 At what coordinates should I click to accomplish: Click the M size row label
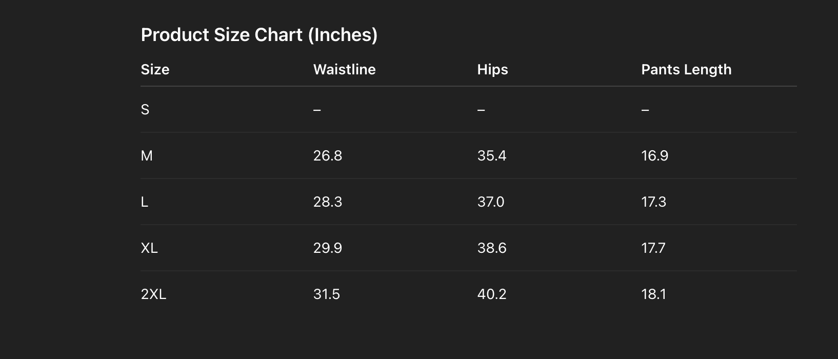147,156
